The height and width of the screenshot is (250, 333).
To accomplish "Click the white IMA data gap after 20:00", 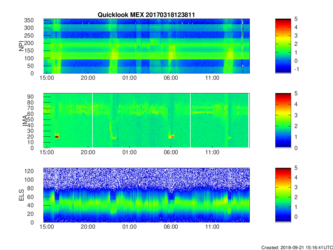I will pyautogui.click(x=92, y=121).
